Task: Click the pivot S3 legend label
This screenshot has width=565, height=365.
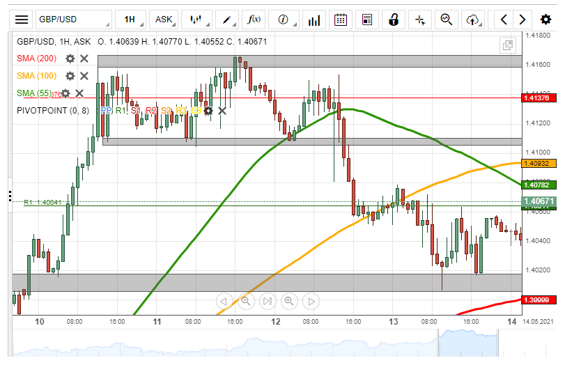Action: pyautogui.click(x=196, y=111)
